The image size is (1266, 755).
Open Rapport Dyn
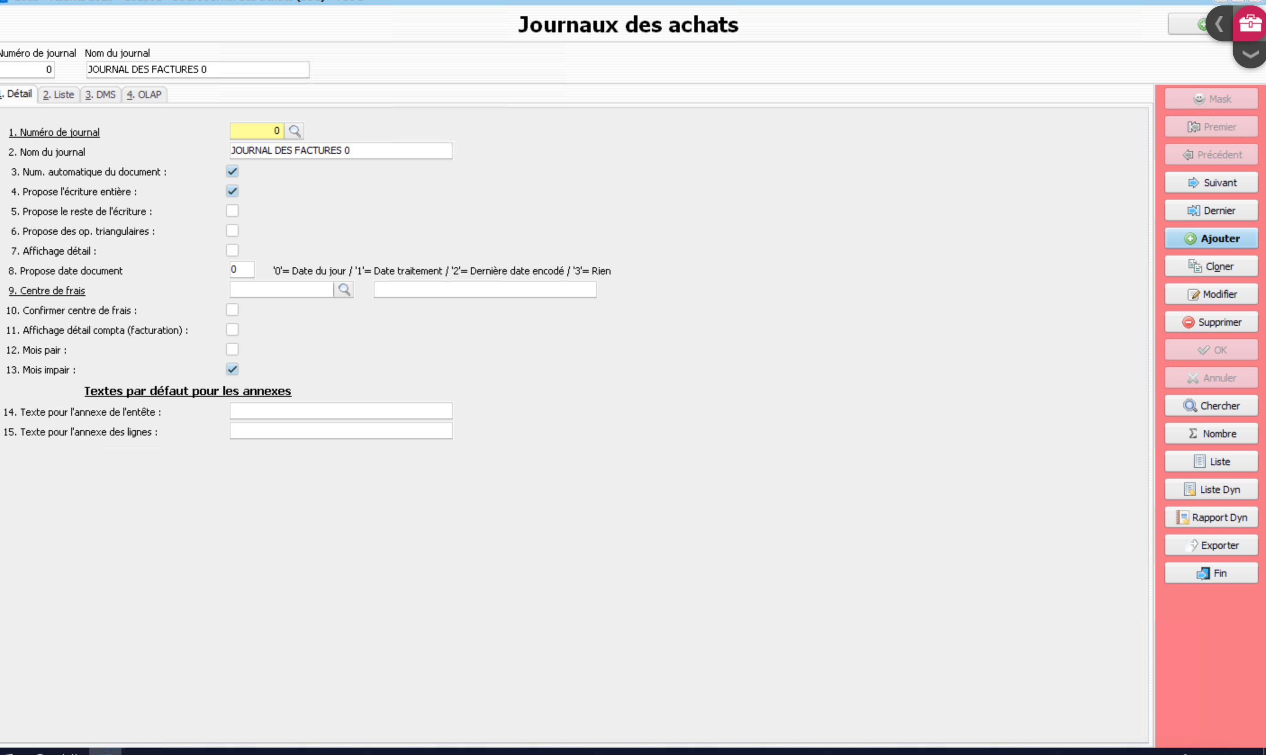click(1211, 517)
